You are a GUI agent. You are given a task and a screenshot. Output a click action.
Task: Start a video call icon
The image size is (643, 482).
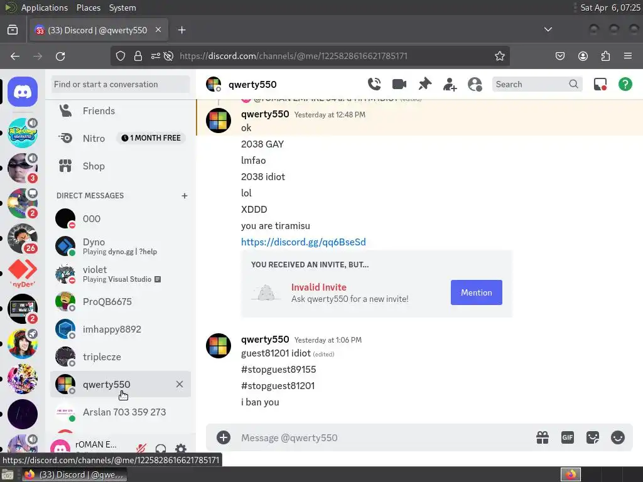(399, 85)
